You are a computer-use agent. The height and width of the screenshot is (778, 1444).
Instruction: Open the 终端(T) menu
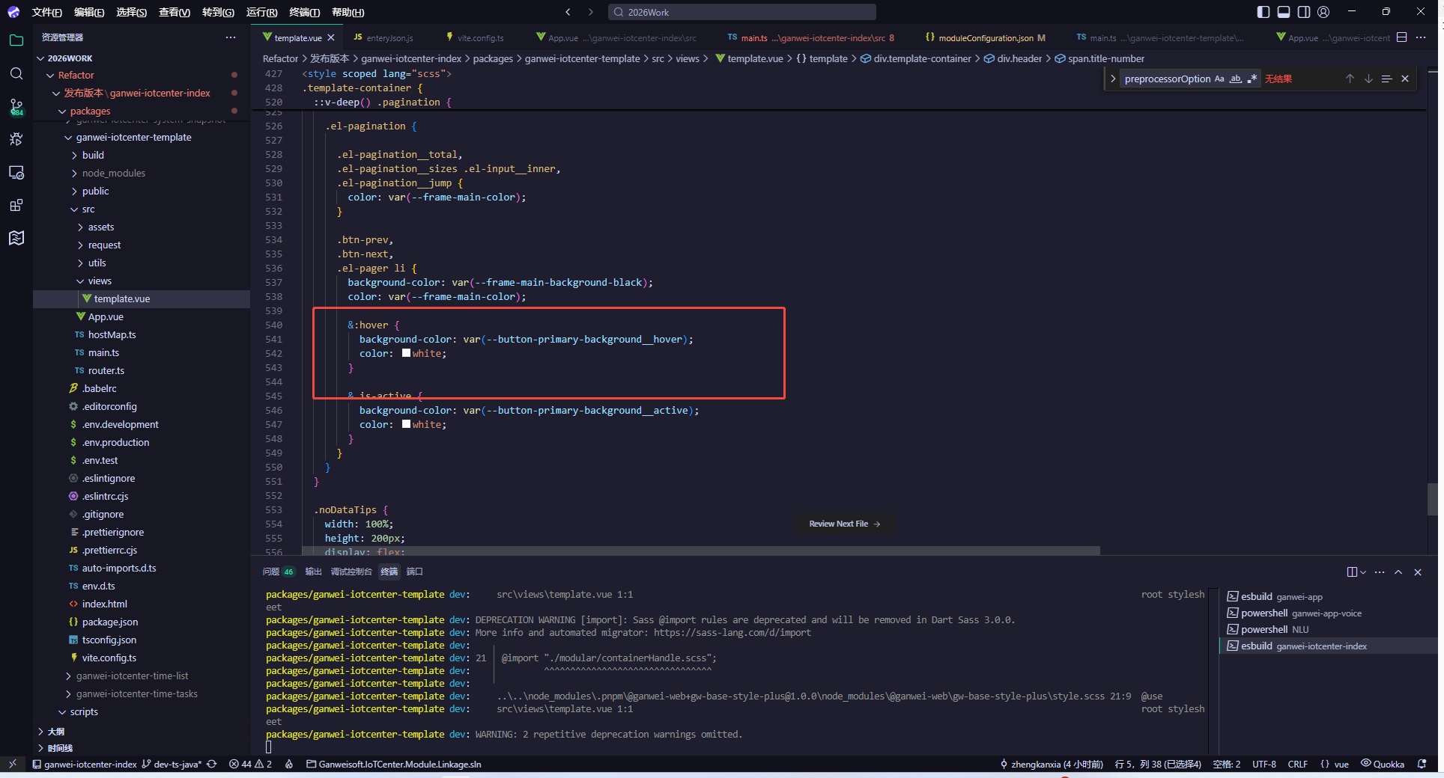coord(304,12)
